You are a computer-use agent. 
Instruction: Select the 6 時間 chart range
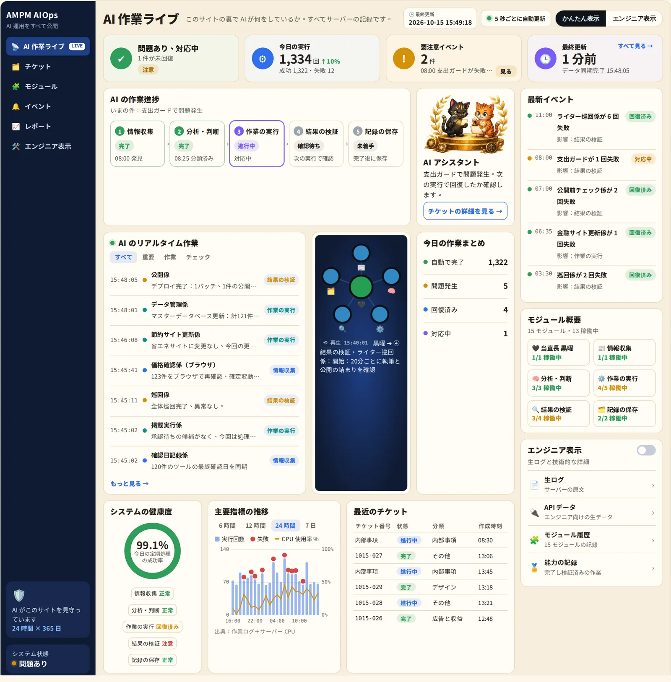point(227,526)
